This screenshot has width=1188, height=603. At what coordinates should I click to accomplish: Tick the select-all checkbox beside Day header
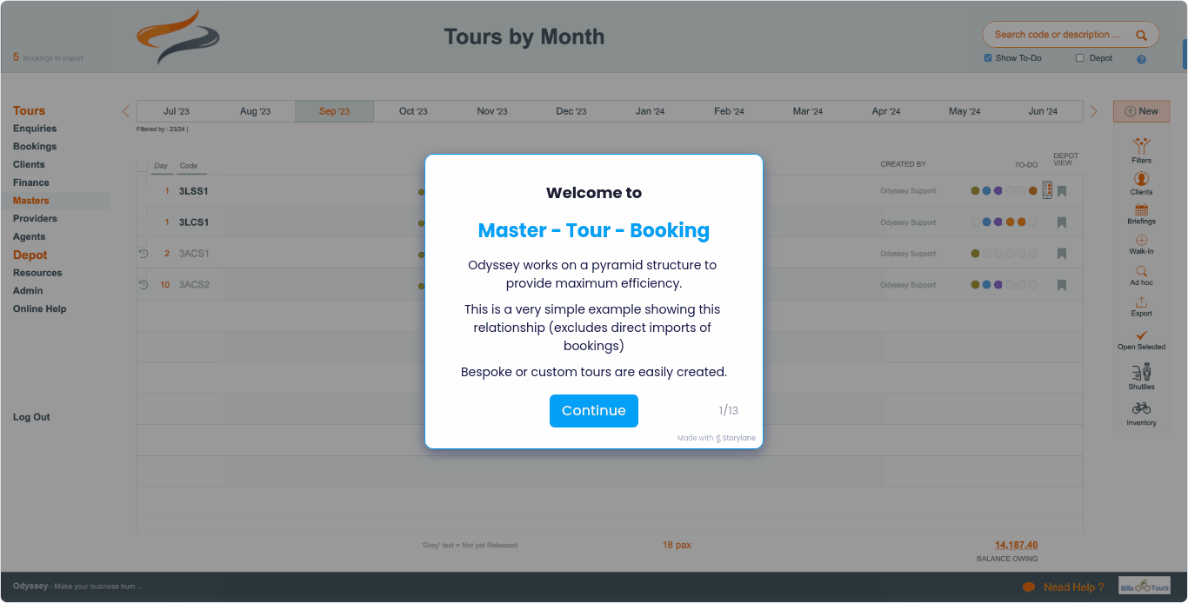pos(142,166)
